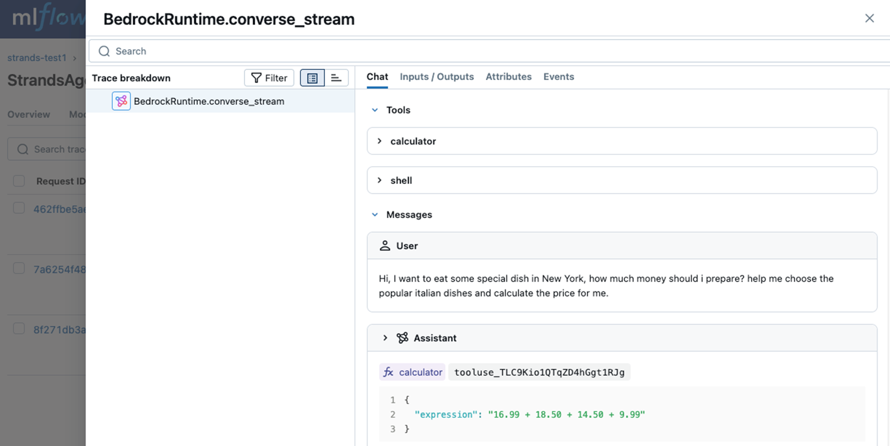
Task: Expand the shell tool entry
Action: click(379, 180)
